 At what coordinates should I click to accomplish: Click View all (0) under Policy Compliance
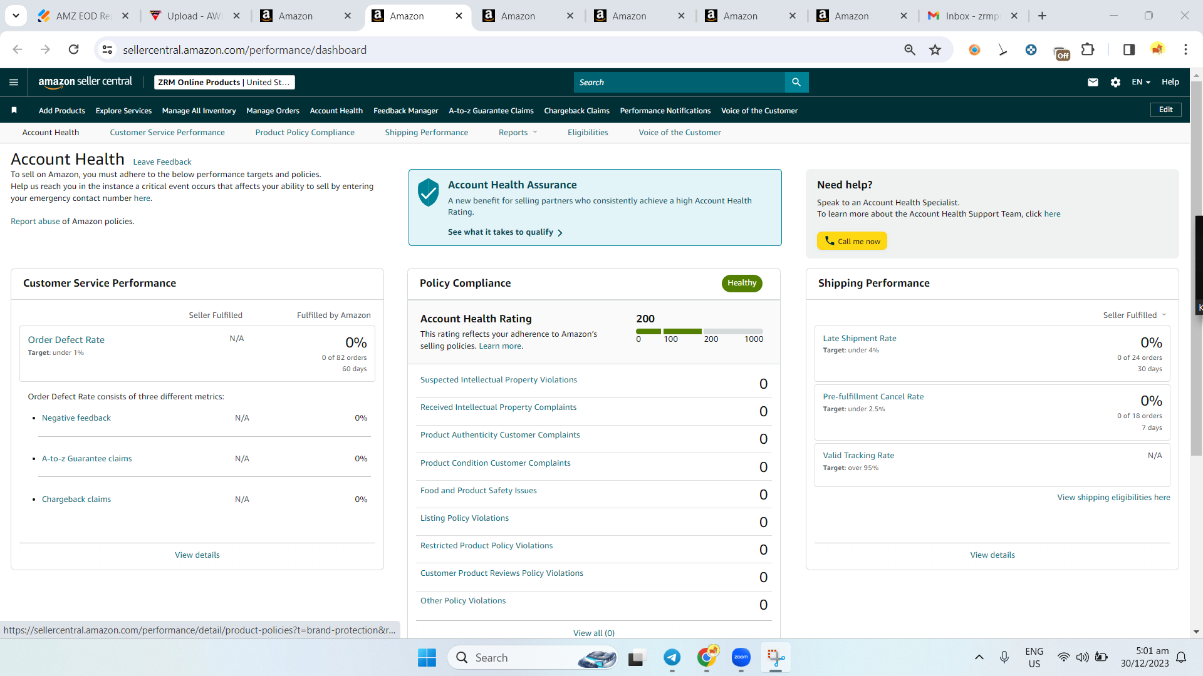point(593,633)
